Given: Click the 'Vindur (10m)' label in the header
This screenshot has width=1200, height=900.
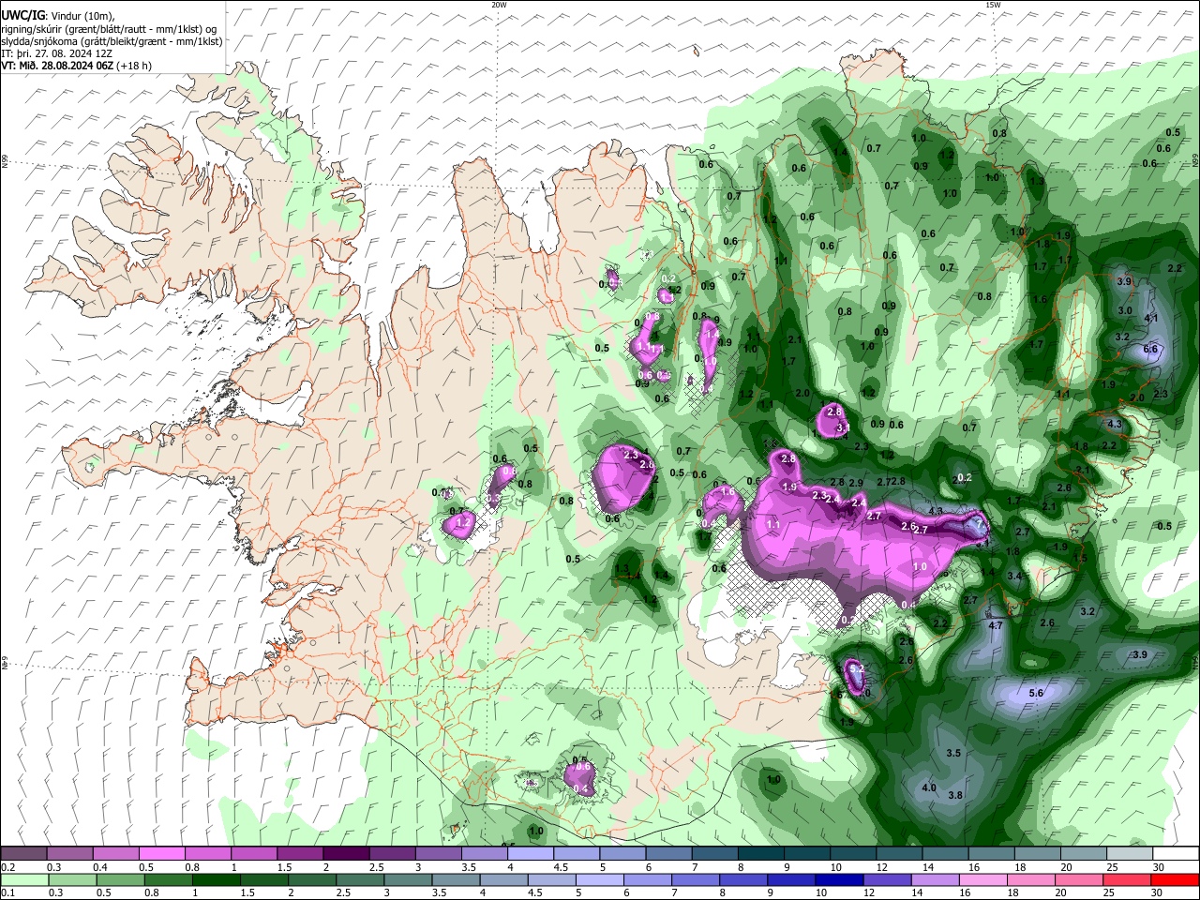Looking at the screenshot, I should (82, 16).
